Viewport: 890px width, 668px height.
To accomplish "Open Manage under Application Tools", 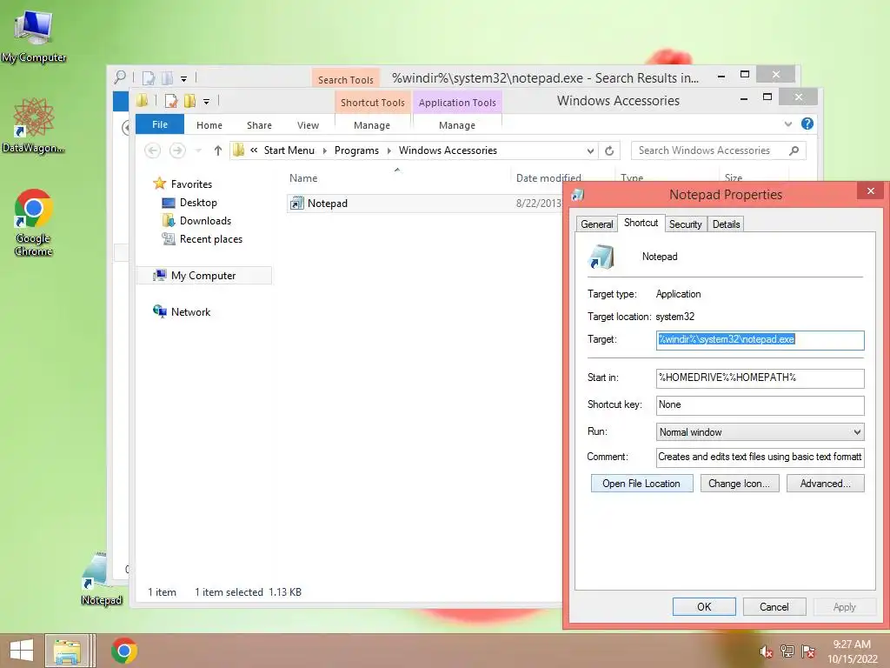I will 457,125.
